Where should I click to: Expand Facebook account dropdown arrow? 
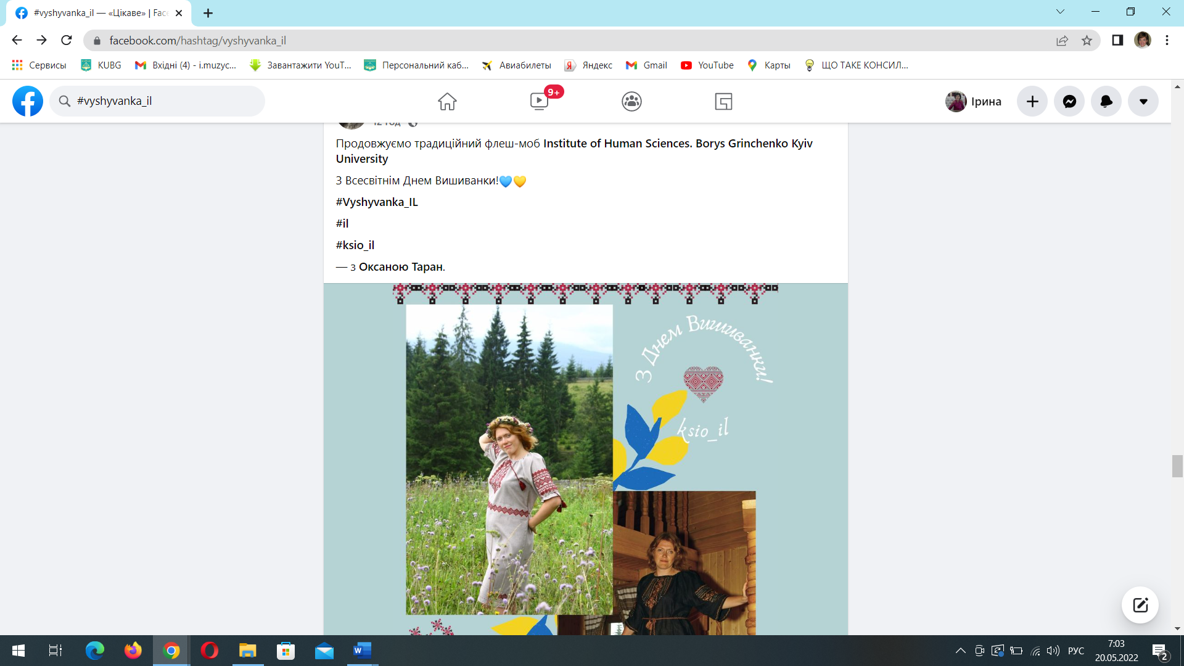(x=1143, y=101)
